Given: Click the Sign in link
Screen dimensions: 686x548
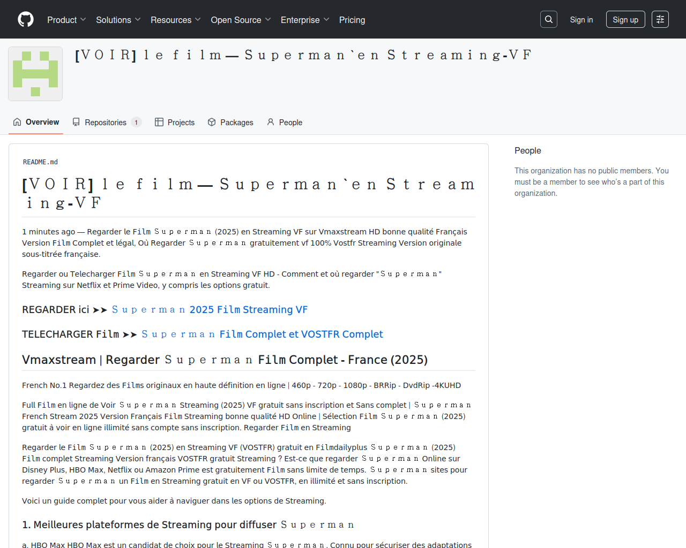Looking at the screenshot, I should tap(581, 20).
